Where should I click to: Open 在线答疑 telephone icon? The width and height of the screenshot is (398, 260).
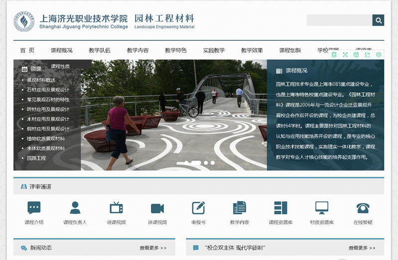363,208
